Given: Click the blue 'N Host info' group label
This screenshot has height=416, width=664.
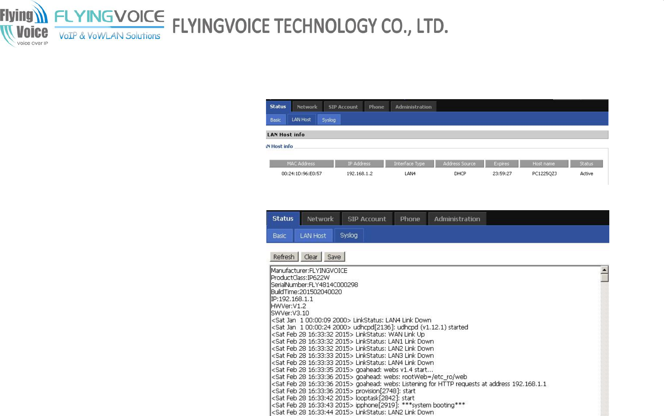Looking at the screenshot, I should click(x=279, y=146).
